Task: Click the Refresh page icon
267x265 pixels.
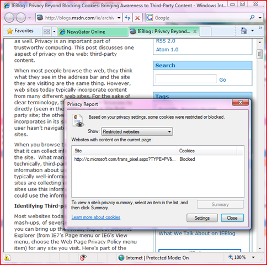Action: tap(127, 18)
